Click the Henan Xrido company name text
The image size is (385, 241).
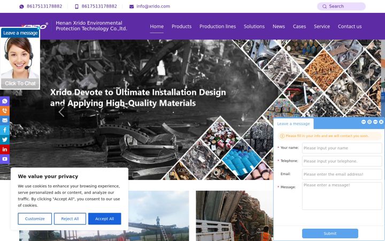point(91,26)
